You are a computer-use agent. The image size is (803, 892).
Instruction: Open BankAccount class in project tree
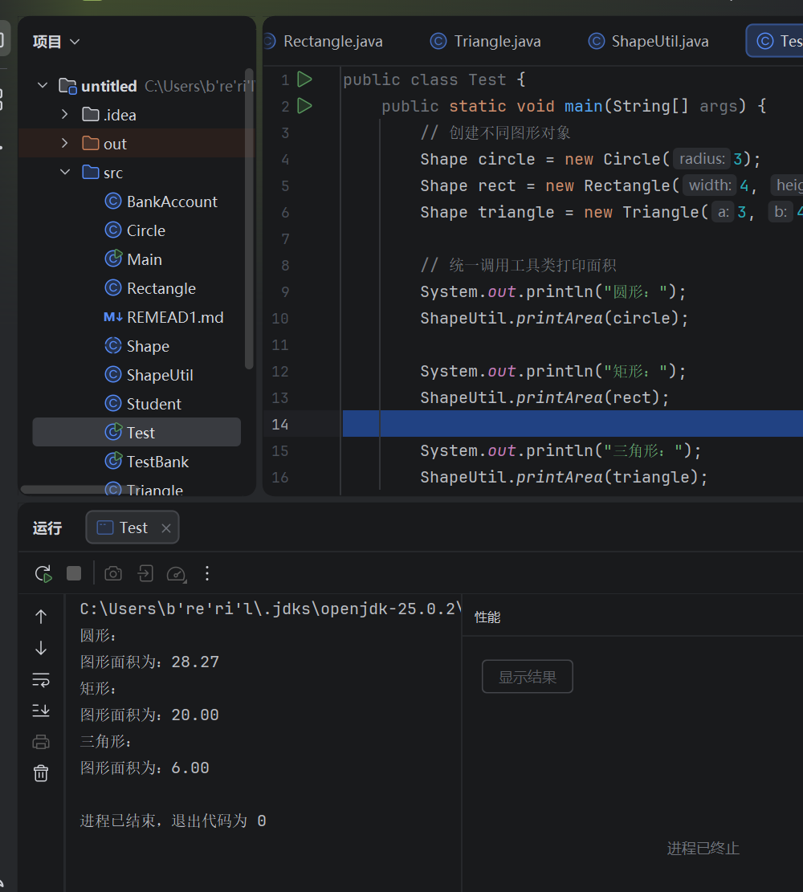click(x=172, y=202)
